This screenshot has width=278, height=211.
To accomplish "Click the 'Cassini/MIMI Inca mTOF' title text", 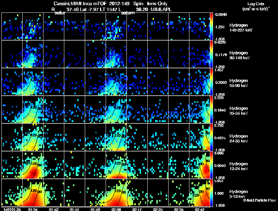I will pyautogui.click(x=80, y=4).
